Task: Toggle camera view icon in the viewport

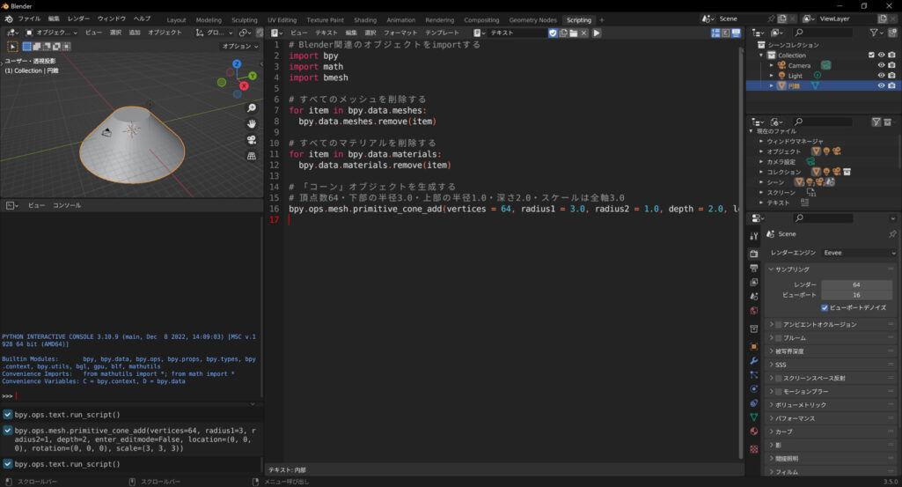Action: pyautogui.click(x=252, y=140)
